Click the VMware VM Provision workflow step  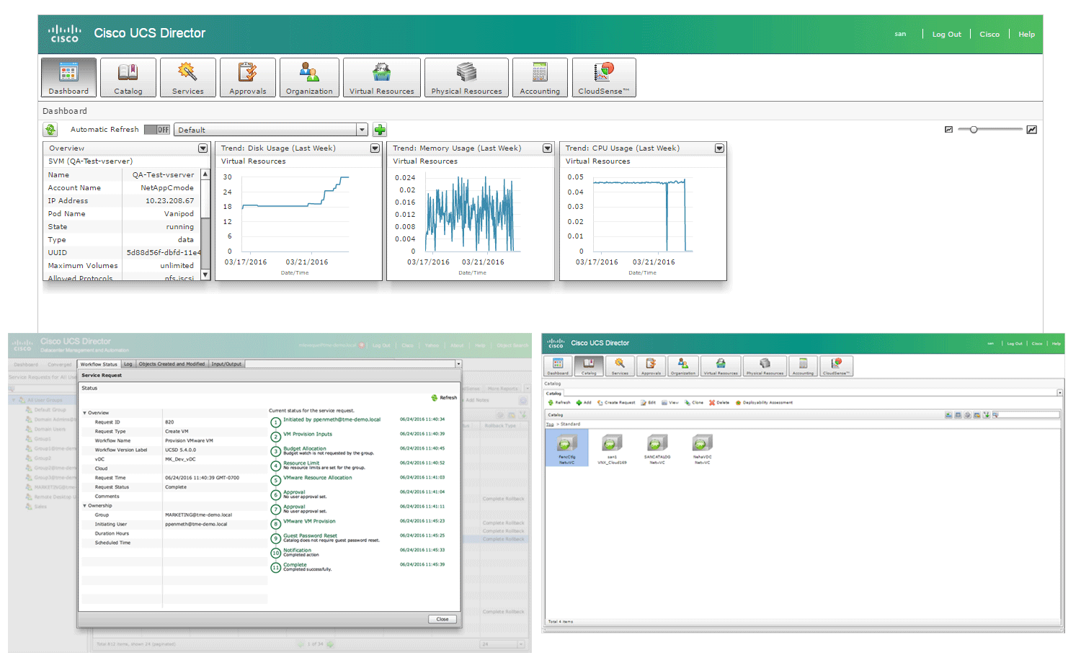[x=309, y=521]
